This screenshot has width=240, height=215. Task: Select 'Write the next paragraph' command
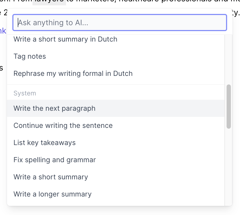[x=115, y=108]
